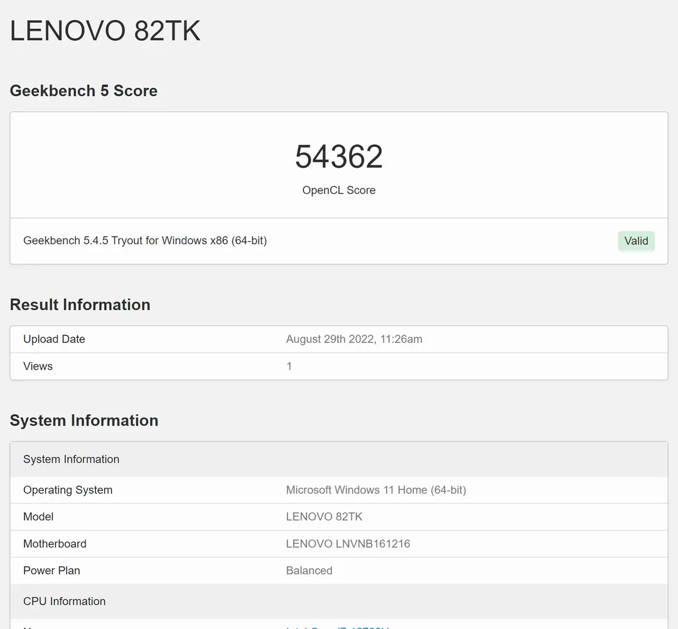Click the Microsoft Windows 11 Home value

click(376, 490)
